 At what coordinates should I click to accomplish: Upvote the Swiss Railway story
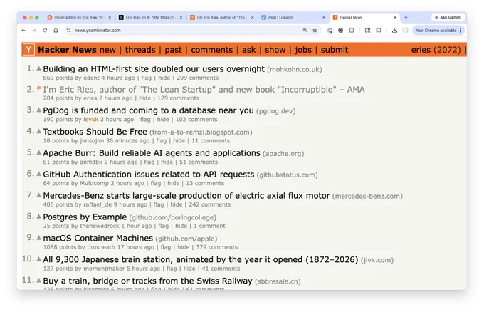click(39, 281)
